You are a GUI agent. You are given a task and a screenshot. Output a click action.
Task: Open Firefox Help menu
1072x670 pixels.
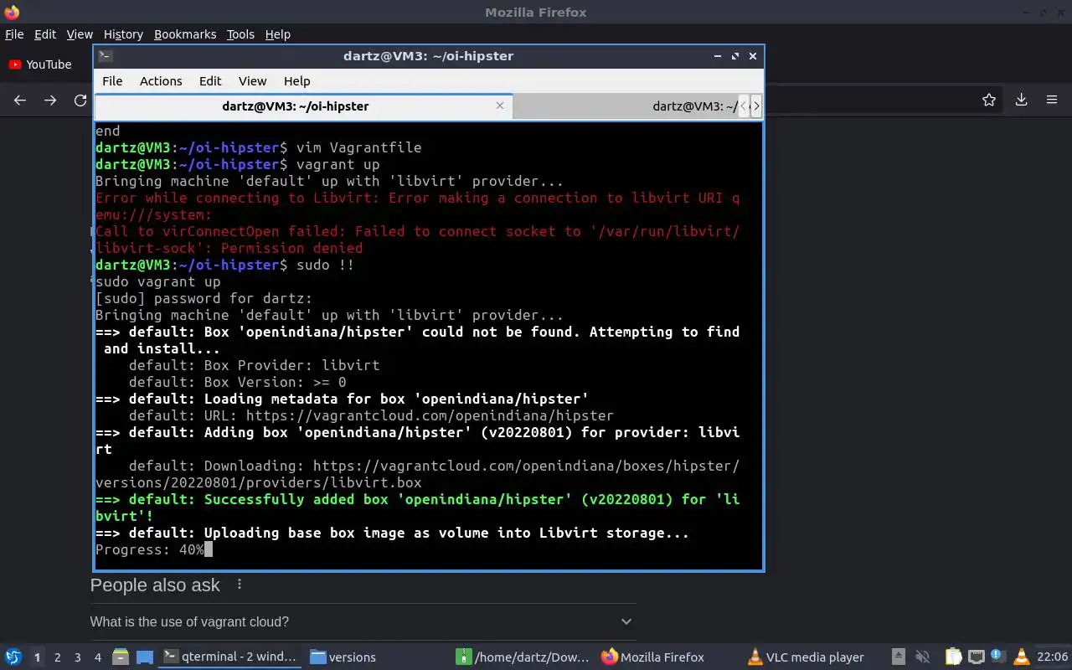click(x=278, y=34)
